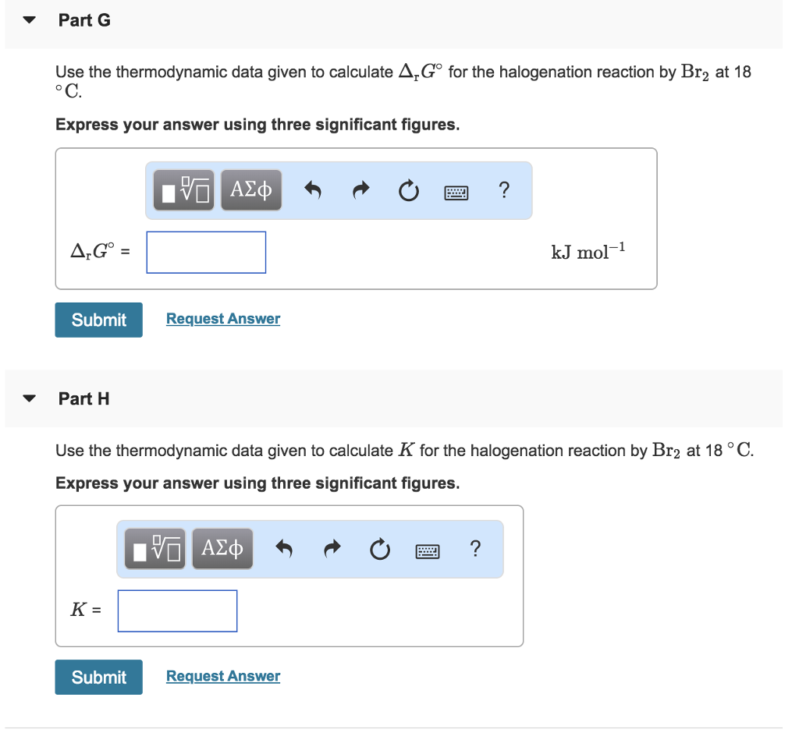Click inside the ΔrG° answer box
Screen dimensions: 799x736
tap(205, 251)
